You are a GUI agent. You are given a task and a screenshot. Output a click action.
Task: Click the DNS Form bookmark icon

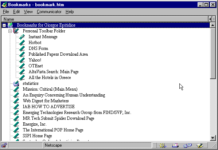(22, 48)
